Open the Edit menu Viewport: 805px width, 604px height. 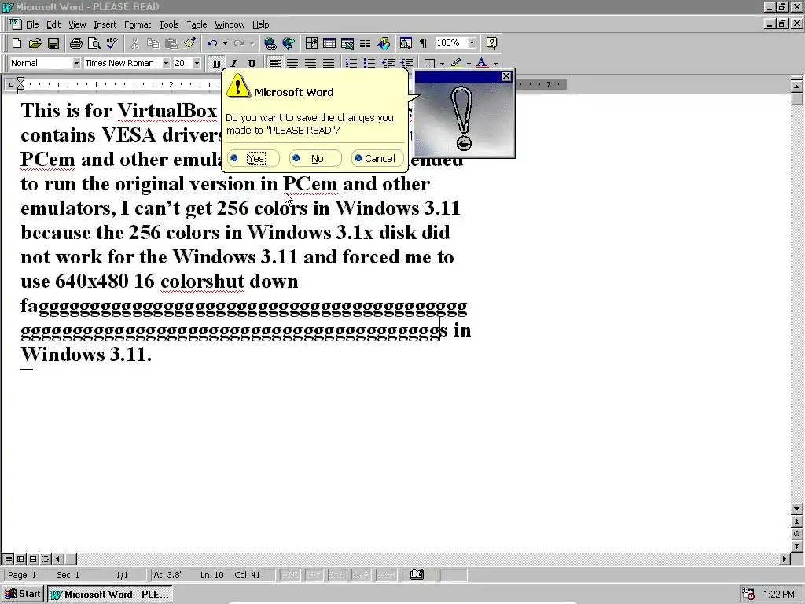(x=53, y=24)
